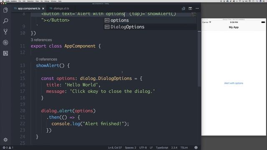Click the 'export' keyword on line 11
This screenshot has width=267, height=150.
click(x=38, y=46)
